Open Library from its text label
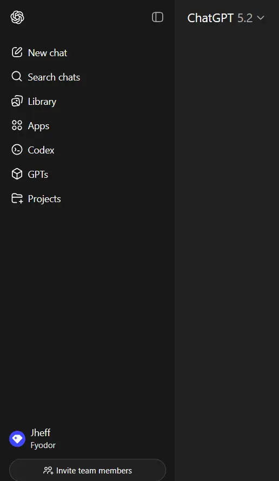The height and width of the screenshot is (481, 279). point(42,102)
